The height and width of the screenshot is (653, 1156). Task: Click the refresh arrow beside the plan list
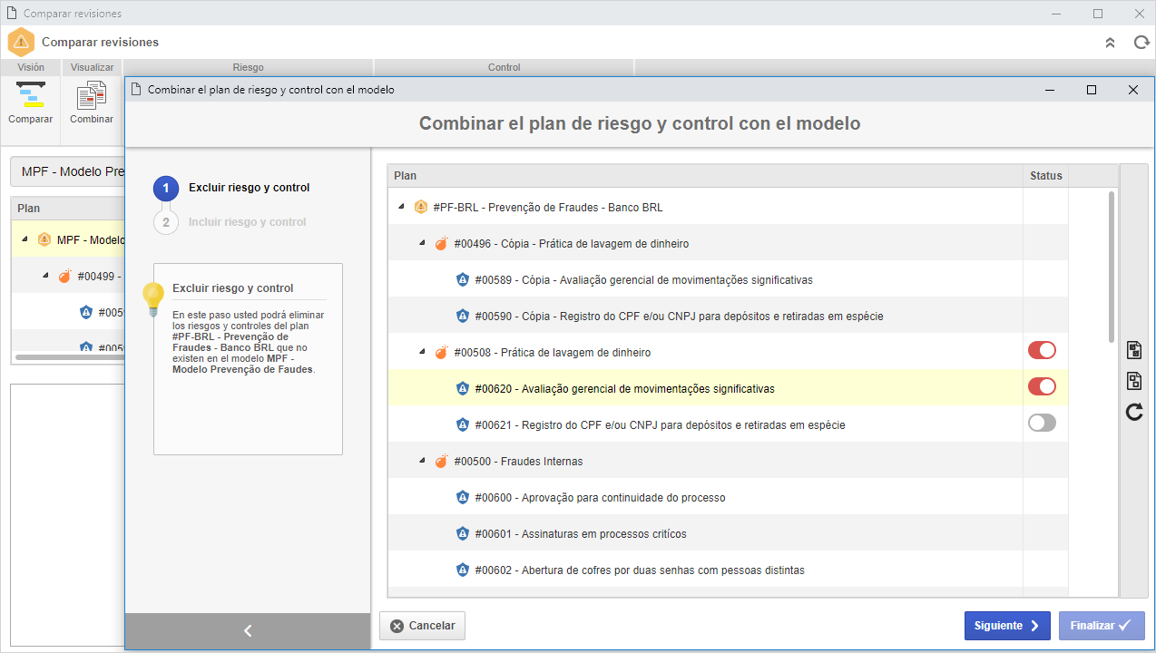(1133, 412)
